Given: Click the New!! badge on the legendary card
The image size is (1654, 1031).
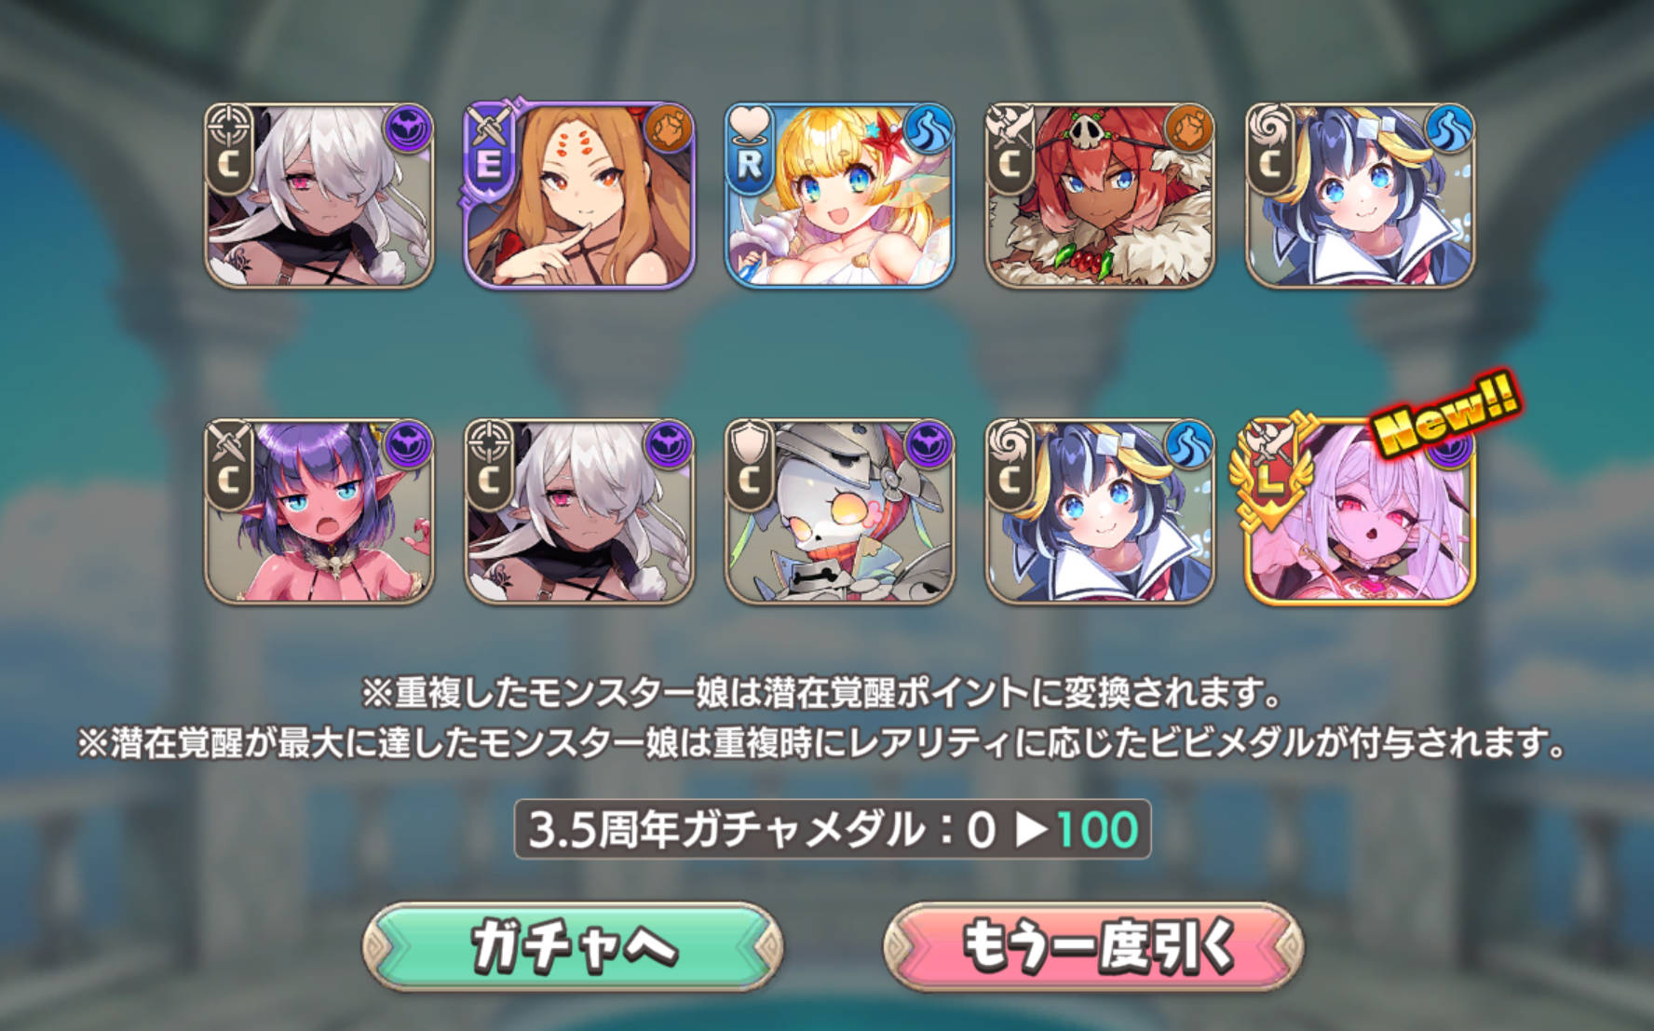Looking at the screenshot, I should coord(1445,414).
